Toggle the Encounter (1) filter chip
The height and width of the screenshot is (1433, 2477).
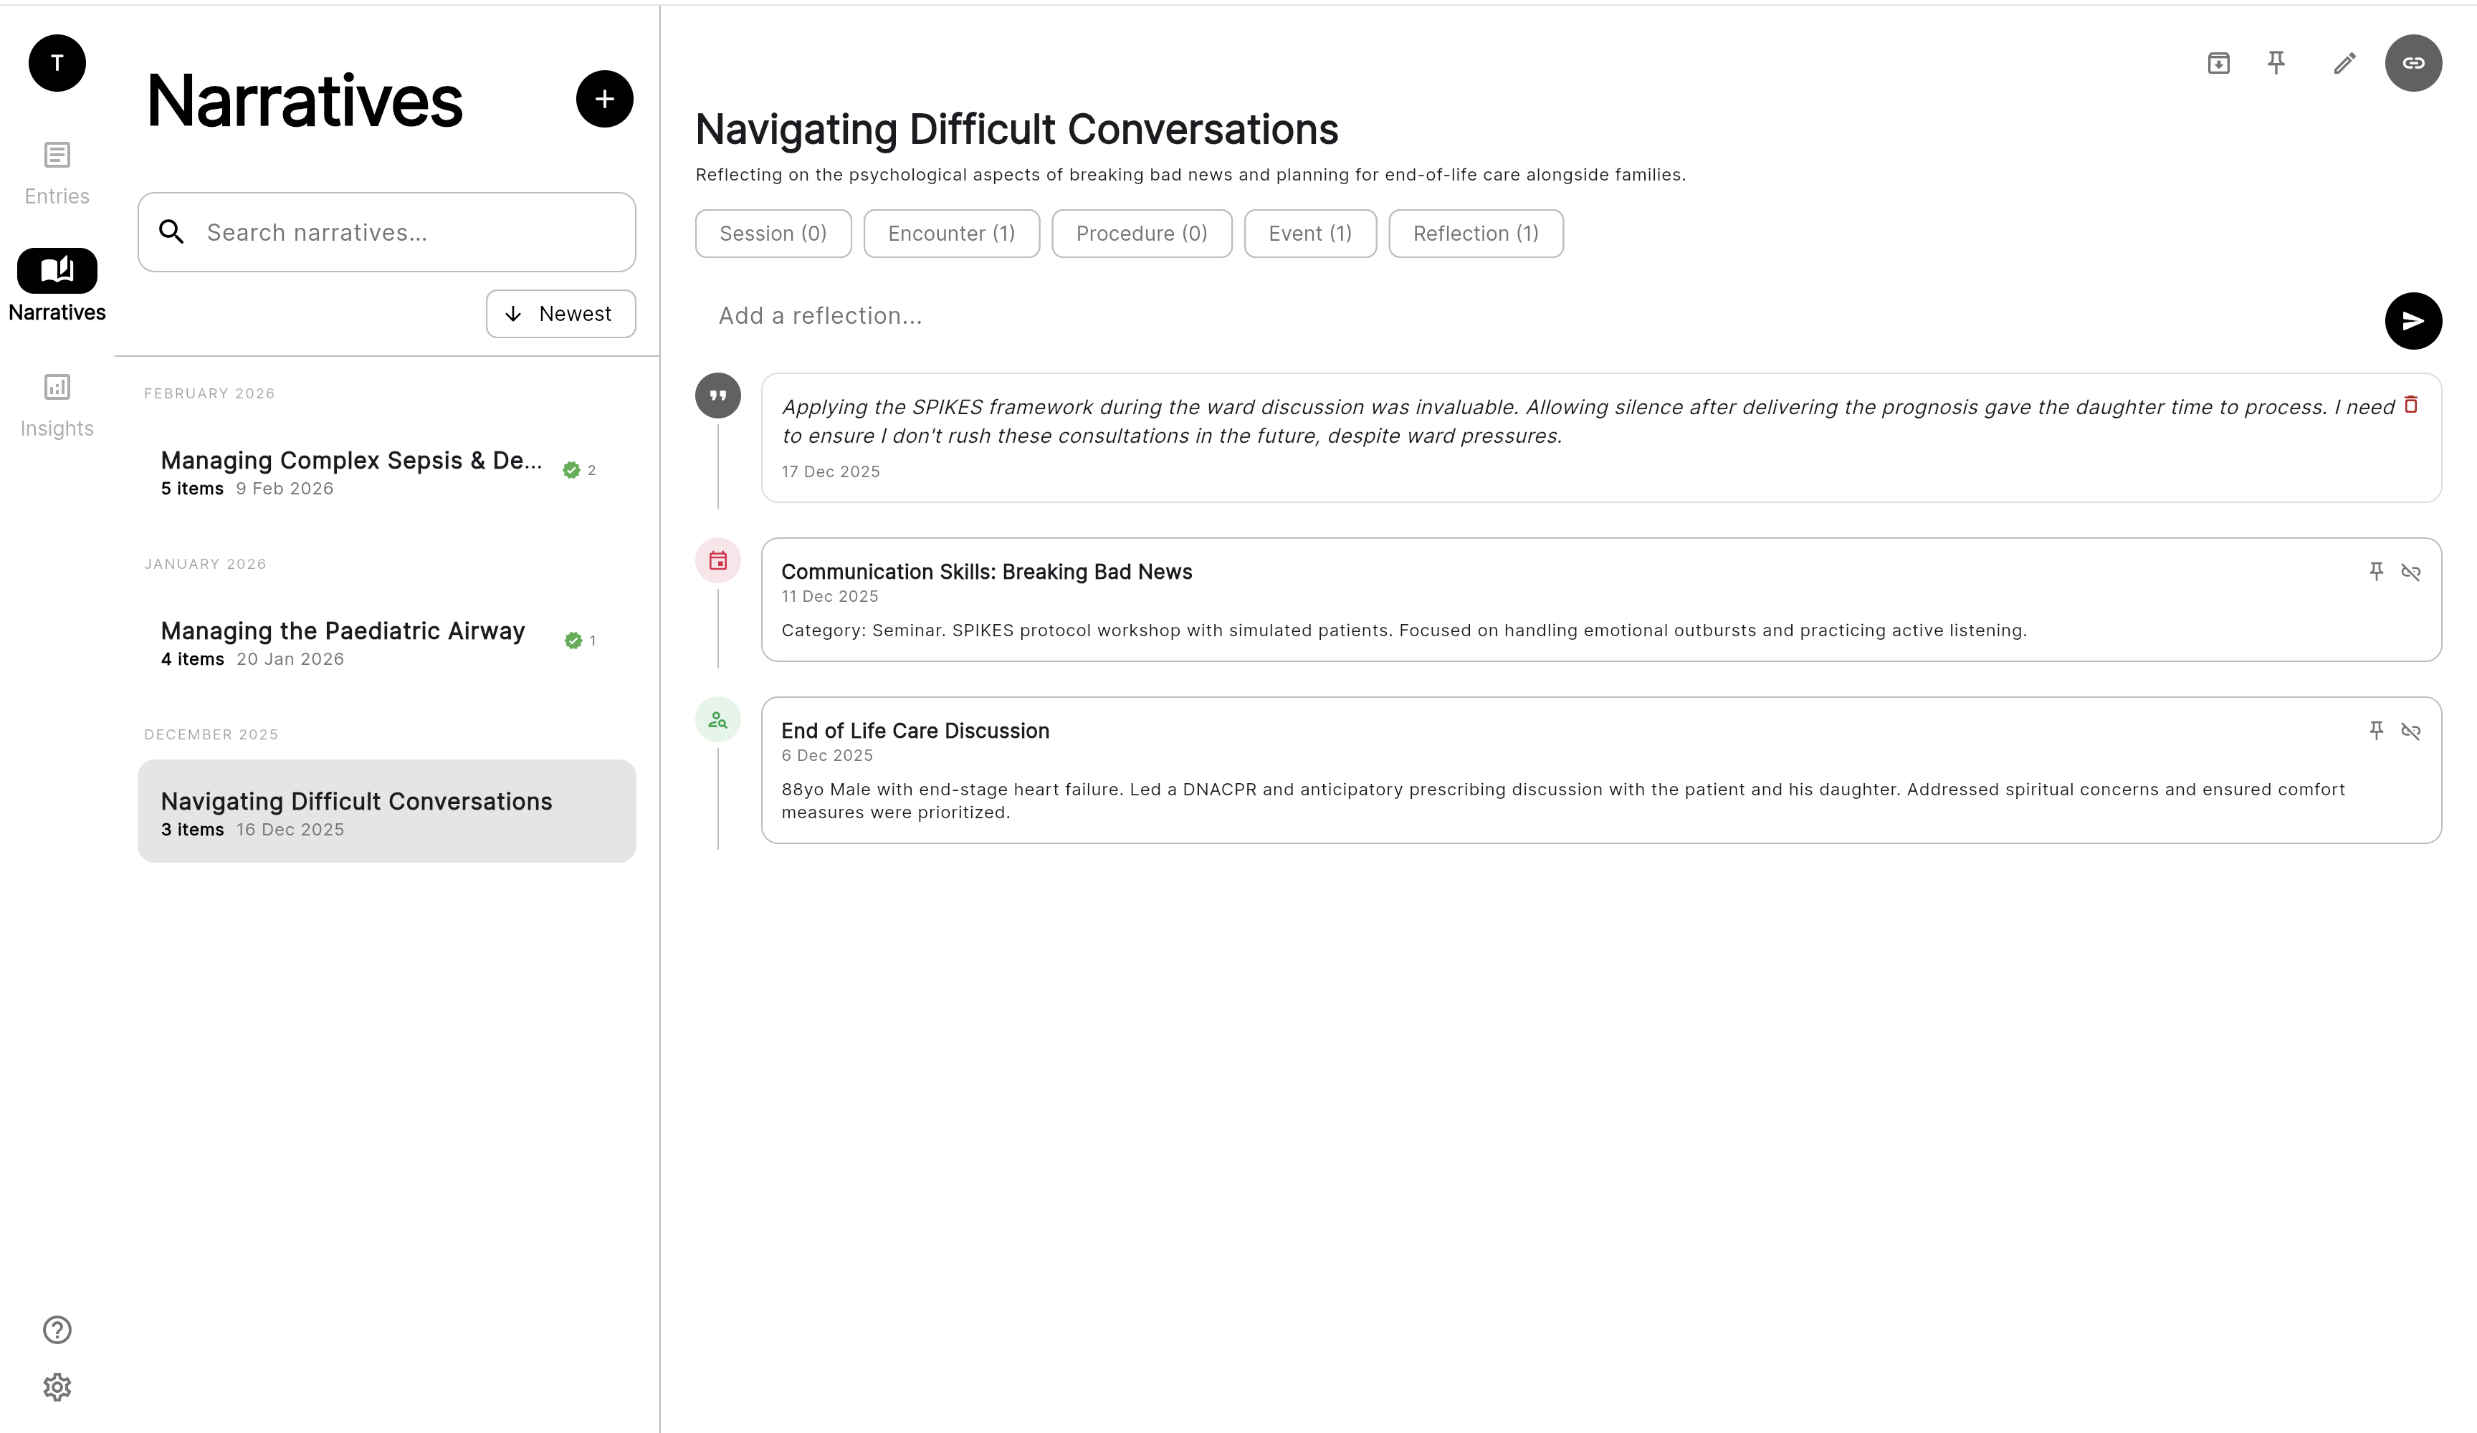(x=950, y=234)
